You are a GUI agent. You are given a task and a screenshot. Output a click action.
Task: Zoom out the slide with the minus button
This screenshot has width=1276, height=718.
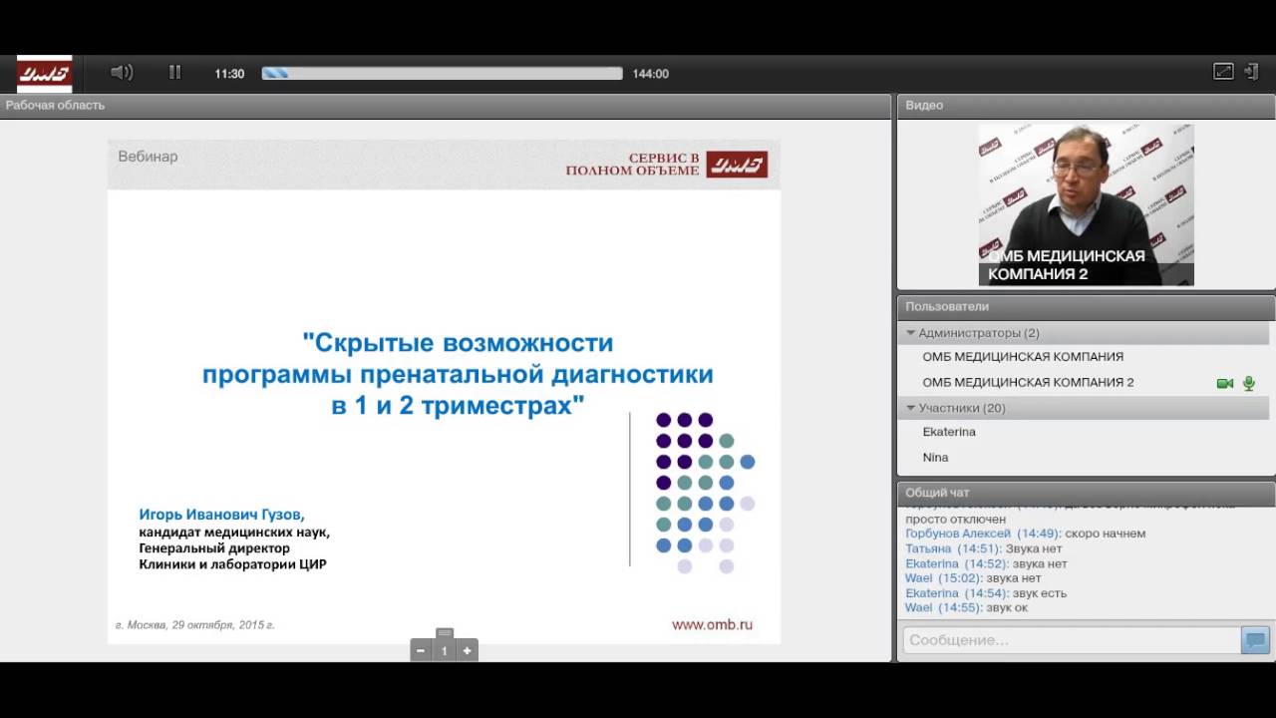pos(421,651)
